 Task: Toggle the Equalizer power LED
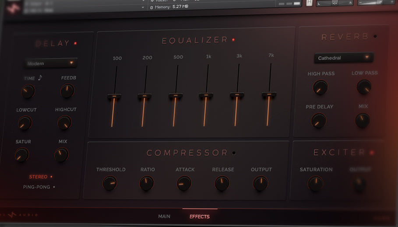click(x=233, y=40)
